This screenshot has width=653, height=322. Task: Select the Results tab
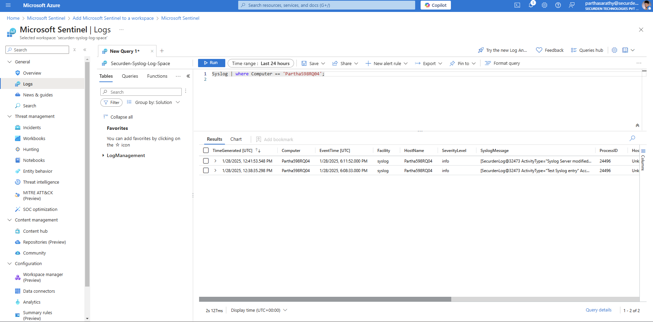tap(214, 139)
